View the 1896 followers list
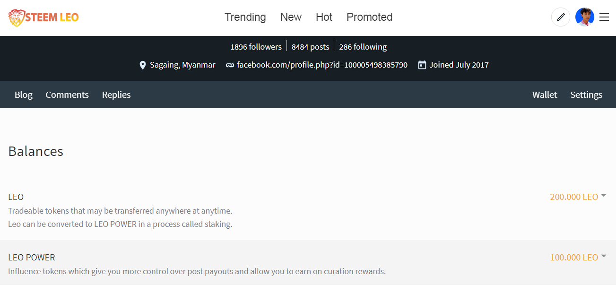Image resolution: width=616 pixels, height=285 pixels. pos(256,47)
